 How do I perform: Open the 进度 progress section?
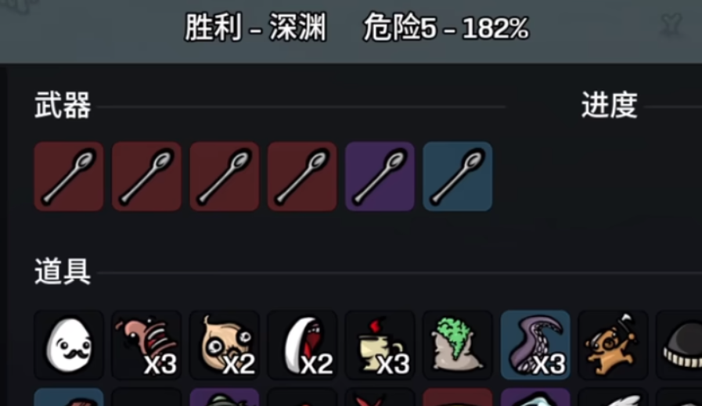click(610, 106)
